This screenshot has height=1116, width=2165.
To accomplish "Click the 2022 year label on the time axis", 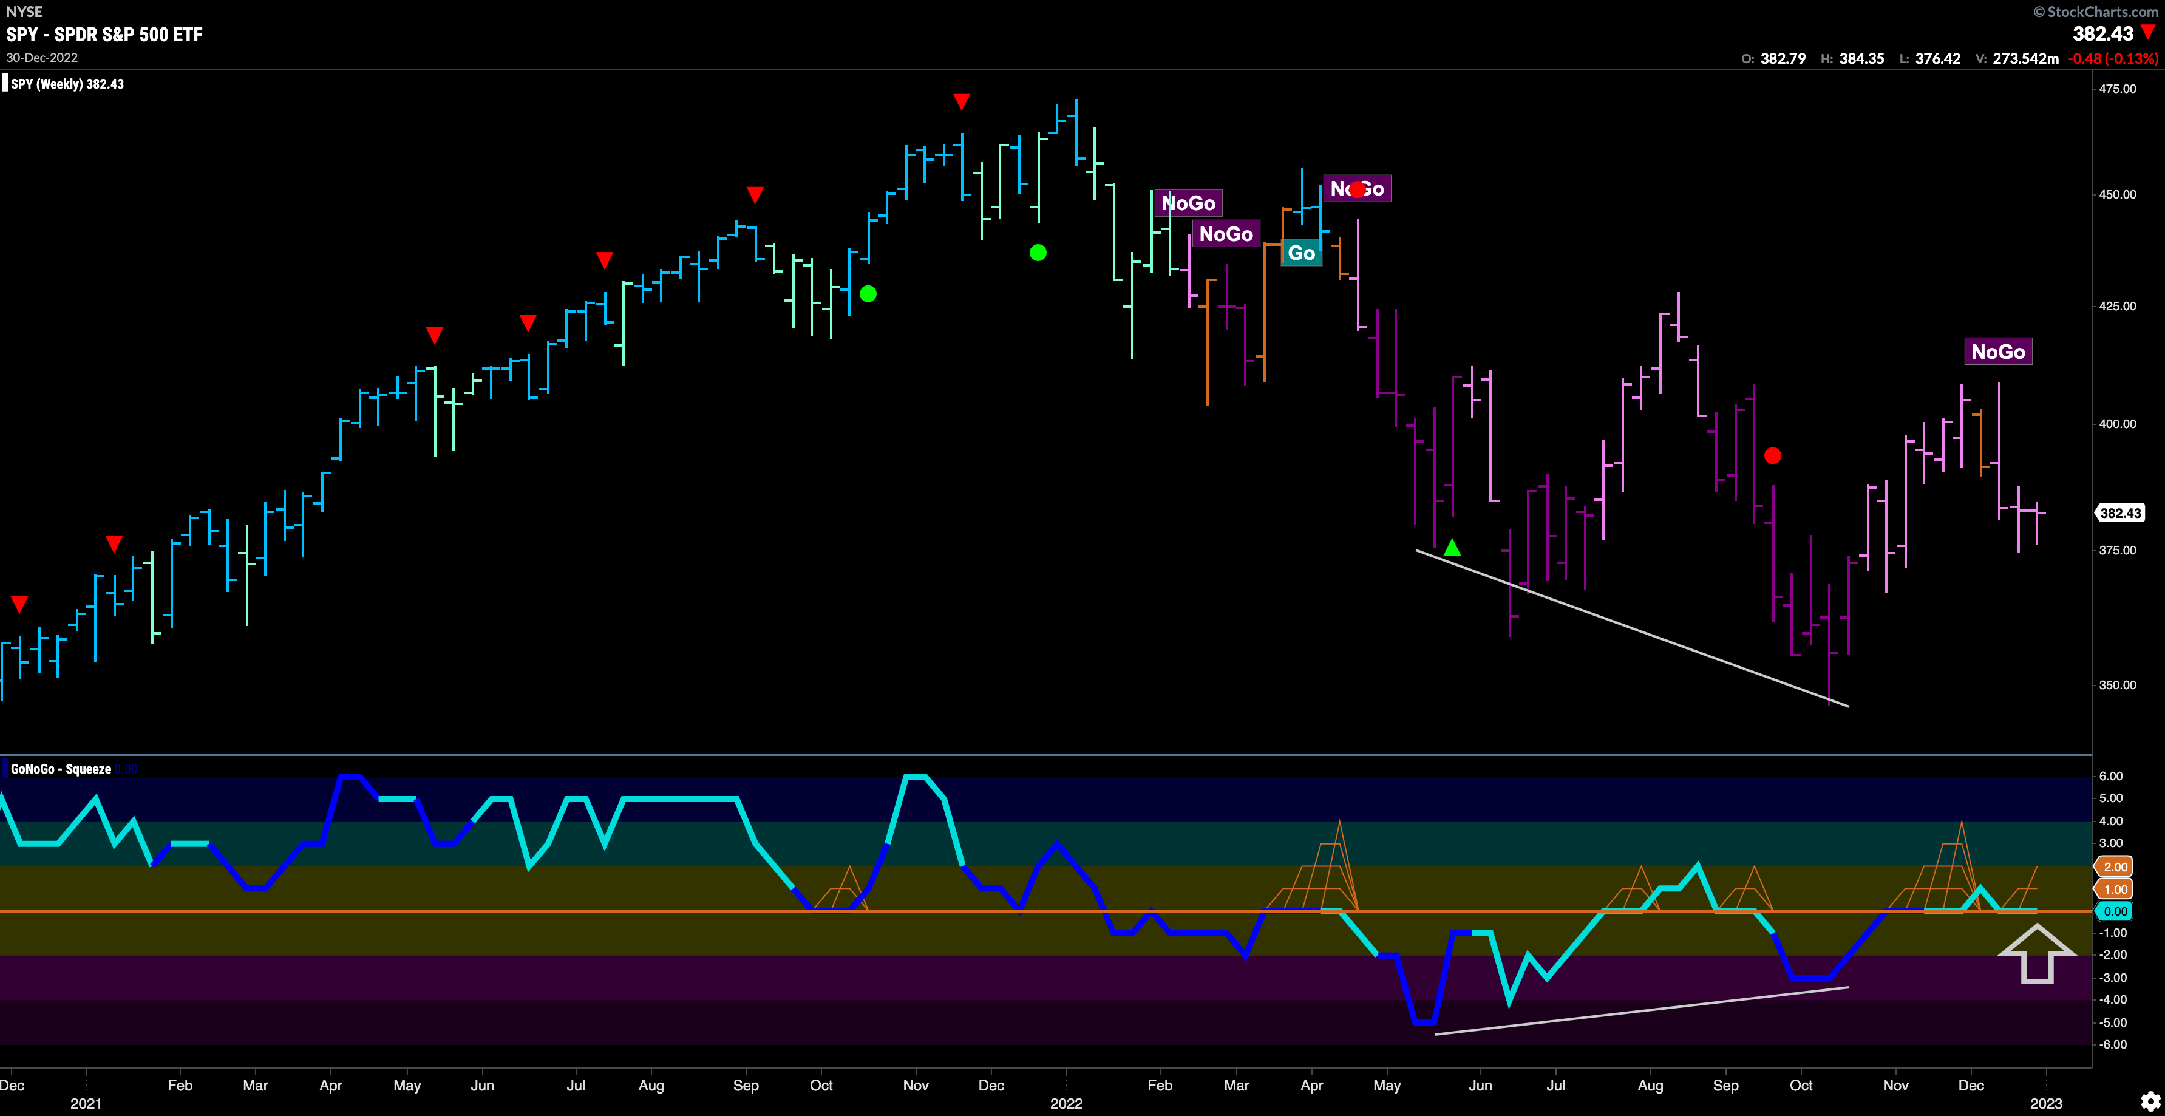I will point(1066,1103).
